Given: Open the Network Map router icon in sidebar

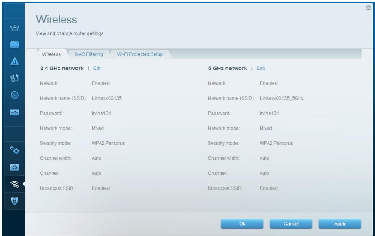Looking at the screenshot, I should 15,28.
